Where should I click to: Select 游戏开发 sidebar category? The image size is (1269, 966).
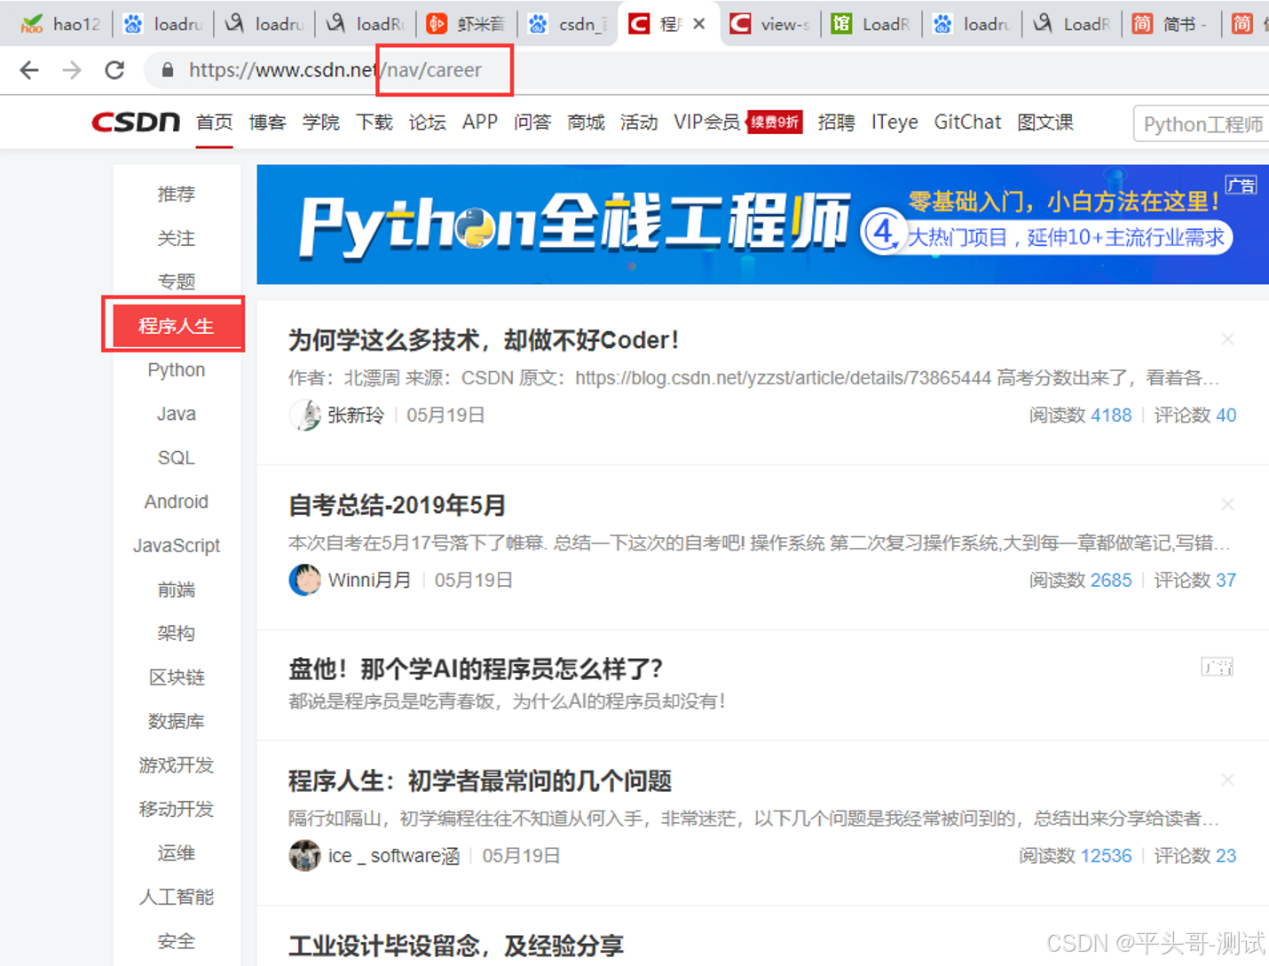coord(177,765)
